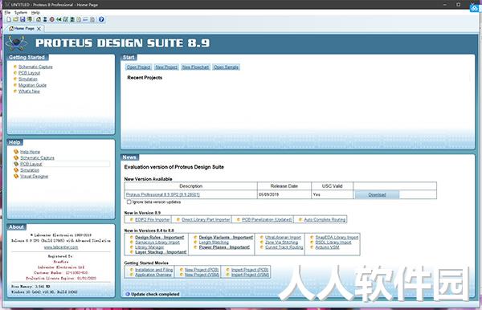Click the Close Project toolbar icon
The width and height of the screenshot is (482, 310).
point(30,19)
